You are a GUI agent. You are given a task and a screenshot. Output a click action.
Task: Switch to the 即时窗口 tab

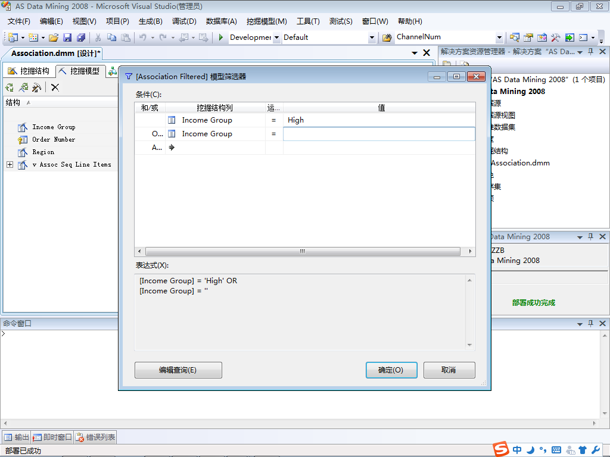pyautogui.click(x=52, y=437)
